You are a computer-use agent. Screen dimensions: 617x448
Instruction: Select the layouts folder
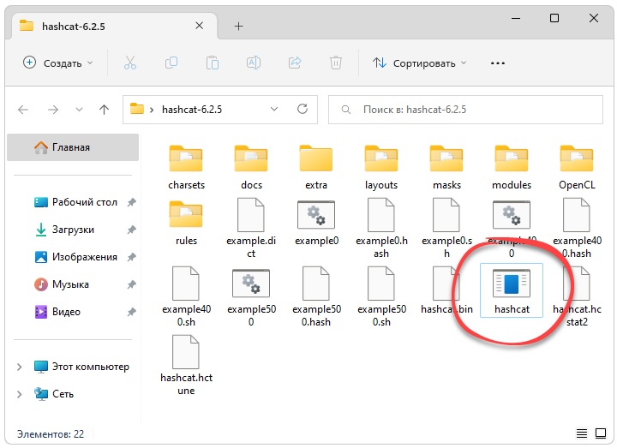pyautogui.click(x=380, y=167)
